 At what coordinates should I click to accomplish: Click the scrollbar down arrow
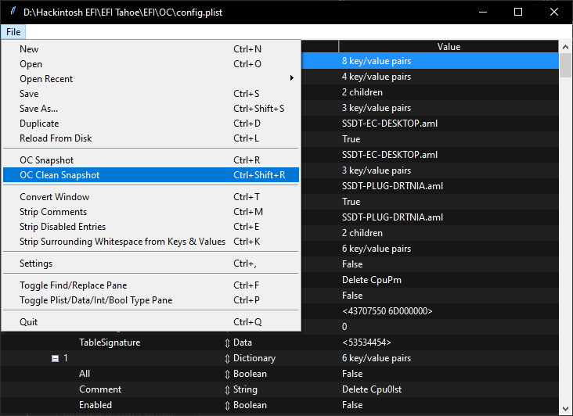pos(565,408)
